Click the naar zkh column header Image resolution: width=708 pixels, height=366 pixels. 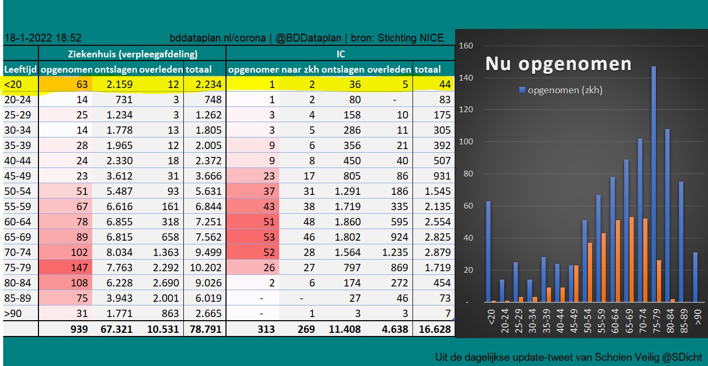click(299, 69)
